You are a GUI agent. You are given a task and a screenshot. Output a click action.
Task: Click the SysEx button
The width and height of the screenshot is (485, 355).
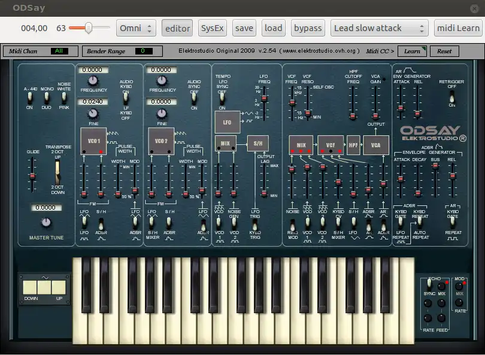212,28
